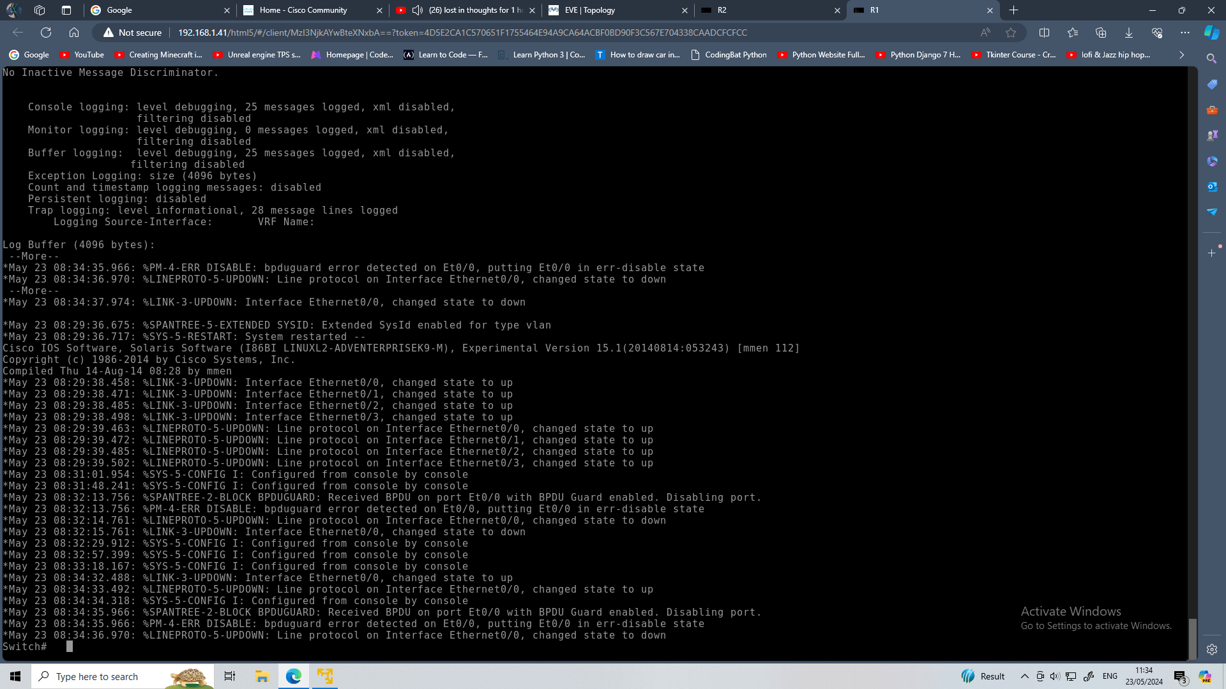Open split screen from the toolbar
The image size is (1226, 689).
1045,33
